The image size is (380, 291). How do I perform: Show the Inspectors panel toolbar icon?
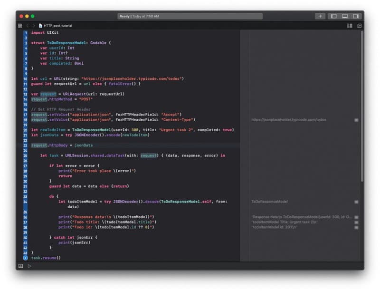357,16
